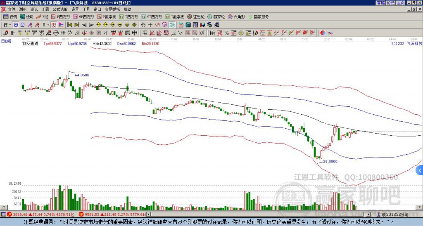Open the 浏览 menu
The image size is (423, 226).
coord(23,9)
